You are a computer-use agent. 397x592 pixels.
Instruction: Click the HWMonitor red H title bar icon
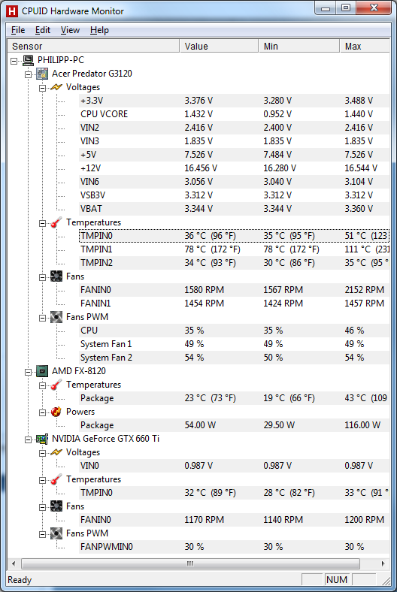(12, 11)
